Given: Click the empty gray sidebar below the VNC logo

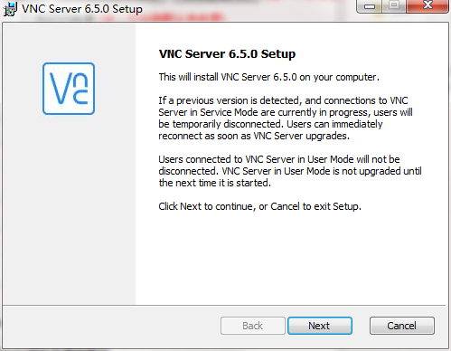Looking at the screenshot, I should coord(69,211).
